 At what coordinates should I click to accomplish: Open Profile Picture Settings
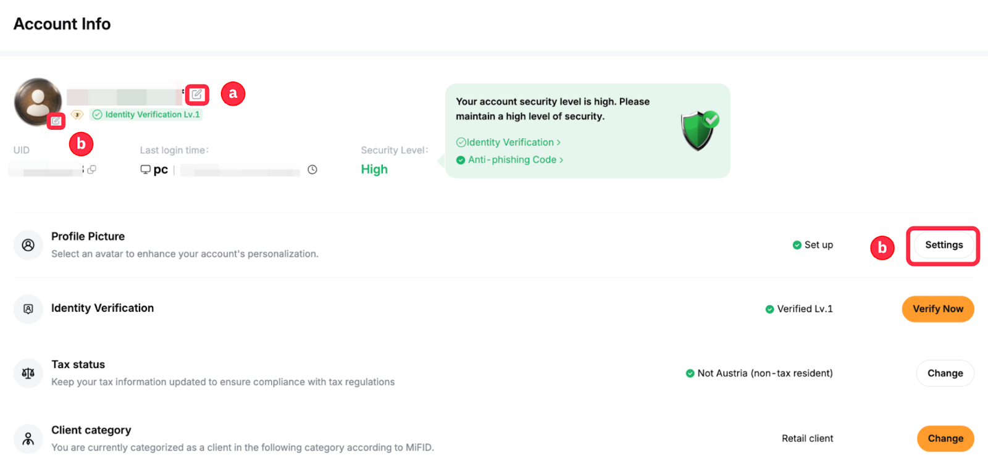(x=944, y=245)
